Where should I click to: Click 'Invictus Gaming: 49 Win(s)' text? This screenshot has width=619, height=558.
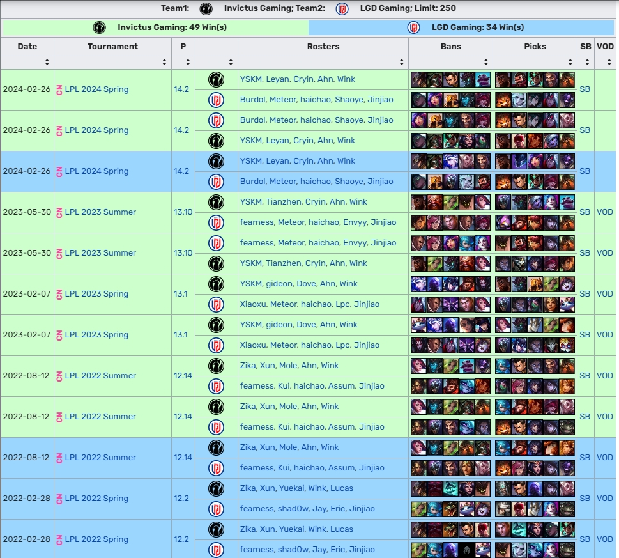click(172, 27)
